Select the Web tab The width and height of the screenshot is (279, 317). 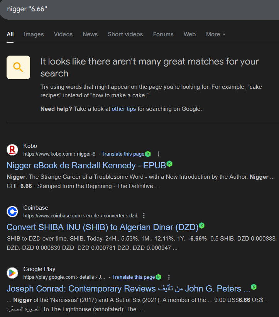[x=190, y=34]
